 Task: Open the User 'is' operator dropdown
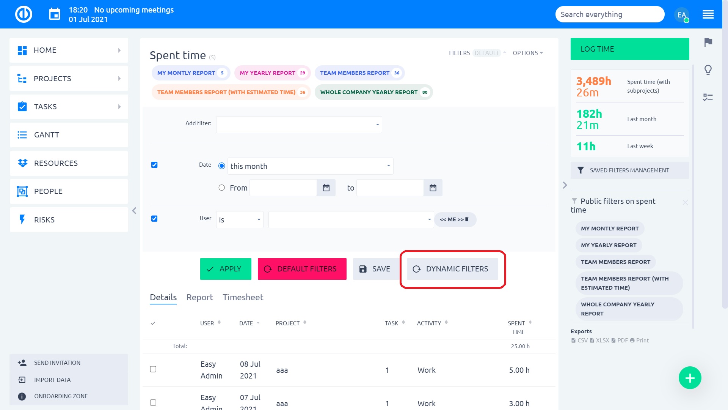[240, 220]
